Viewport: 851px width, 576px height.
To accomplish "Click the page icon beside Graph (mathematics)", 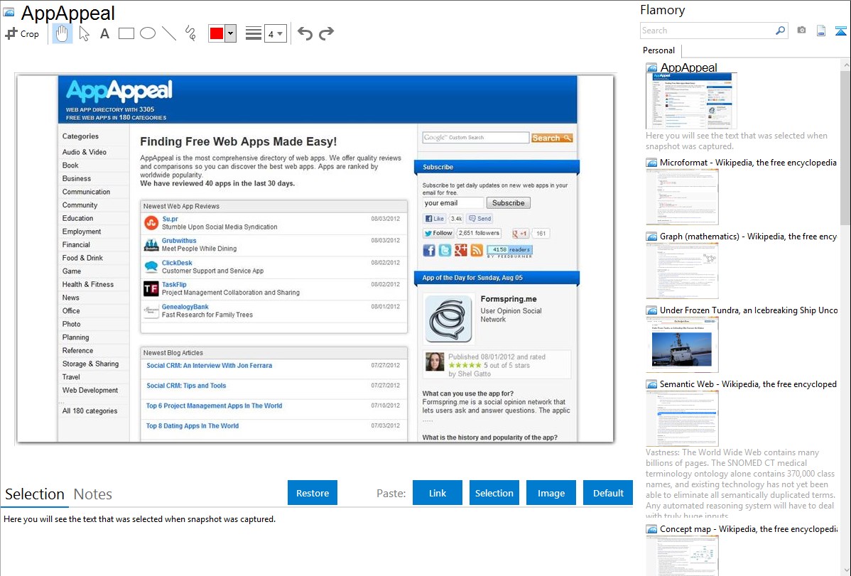I will 651,237.
